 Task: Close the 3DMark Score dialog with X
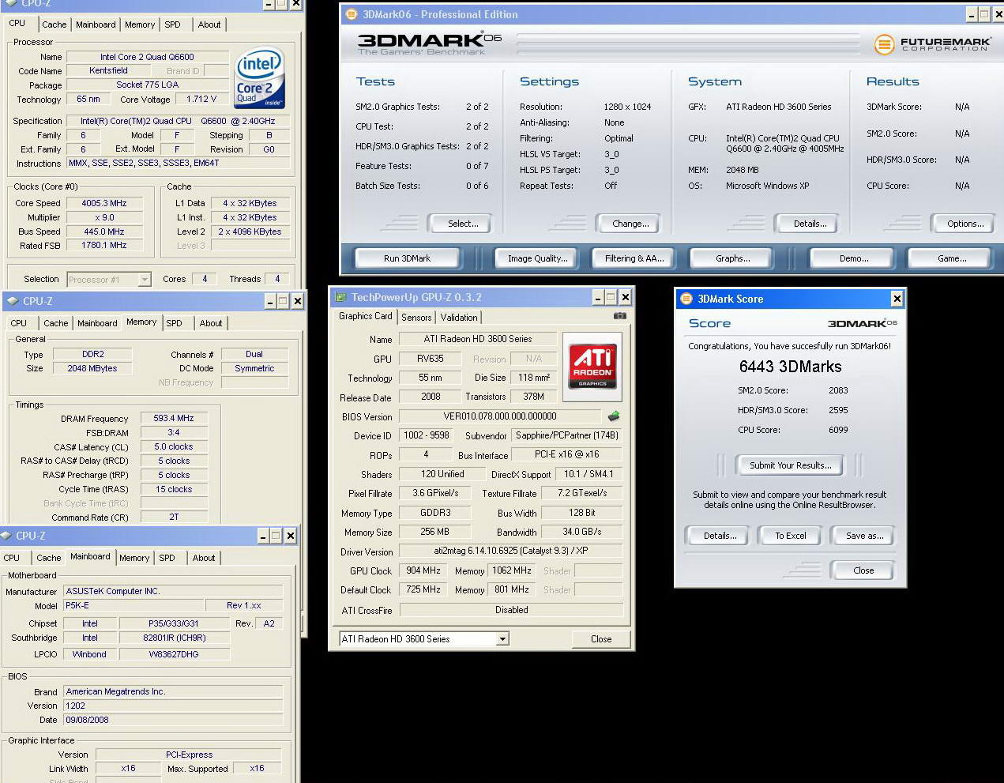[x=897, y=299]
